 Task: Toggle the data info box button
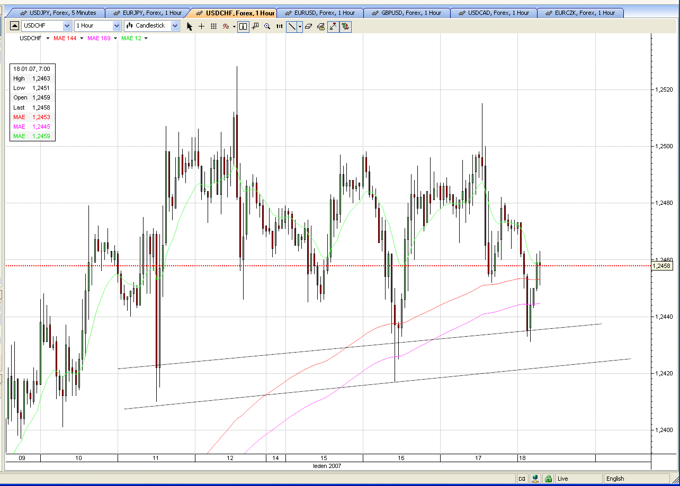[243, 26]
